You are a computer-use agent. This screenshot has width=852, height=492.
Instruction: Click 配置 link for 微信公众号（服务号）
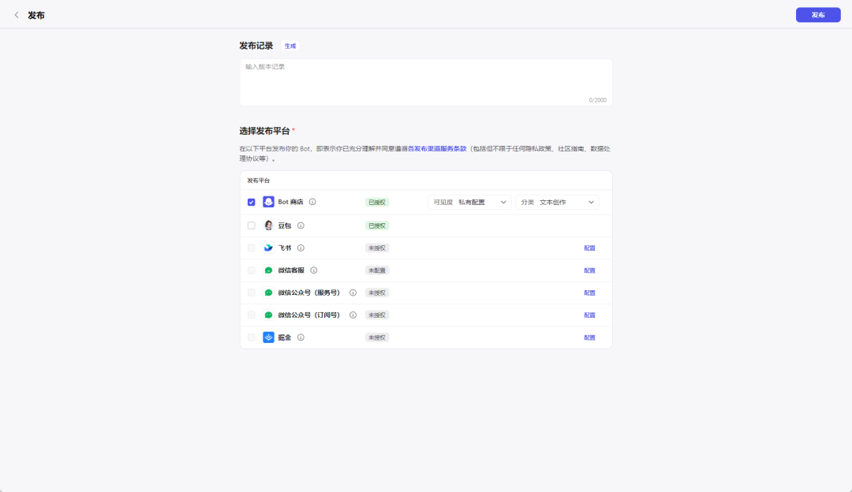coord(589,293)
